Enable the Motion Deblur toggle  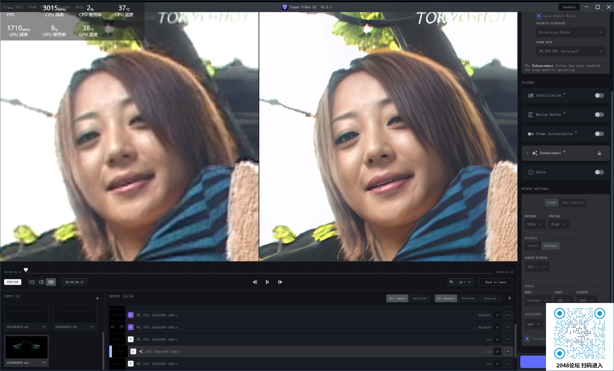599,115
